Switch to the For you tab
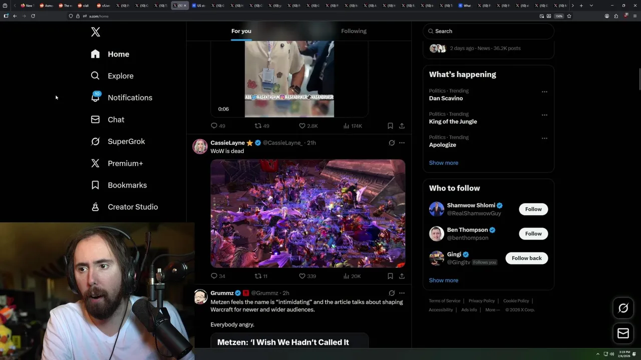Image resolution: width=641 pixels, height=360 pixels. (241, 31)
